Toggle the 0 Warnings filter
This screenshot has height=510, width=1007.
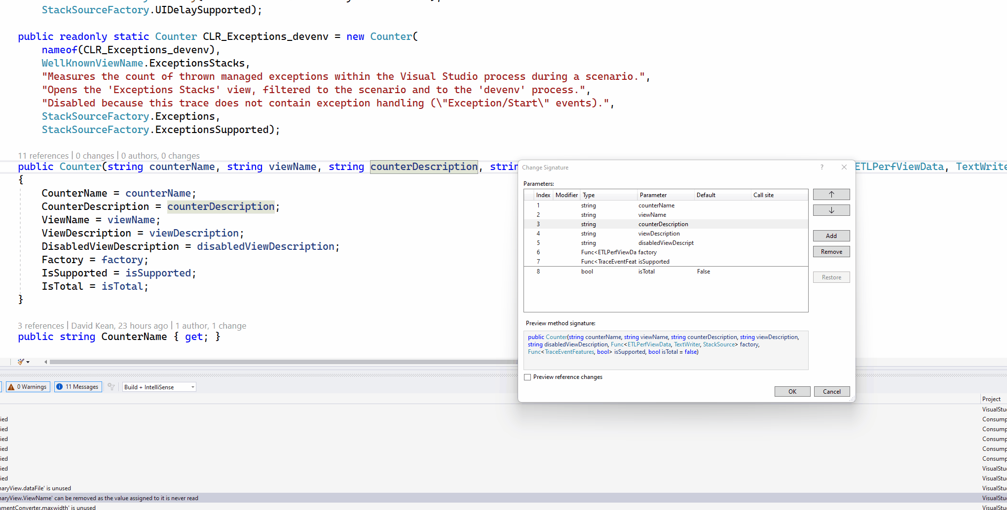[x=27, y=387]
